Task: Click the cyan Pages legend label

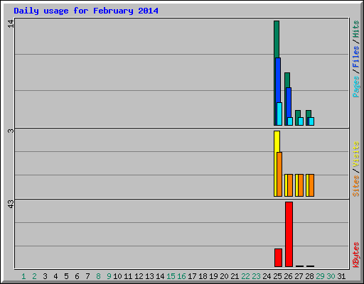Action: (x=356, y=87)
